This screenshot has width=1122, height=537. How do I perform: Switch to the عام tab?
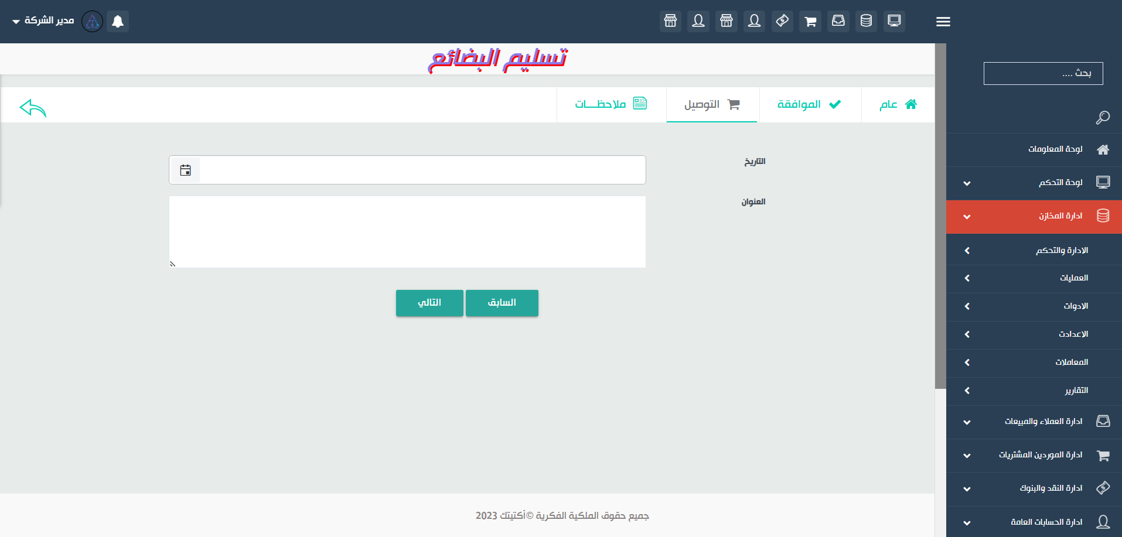click(898, 104)
